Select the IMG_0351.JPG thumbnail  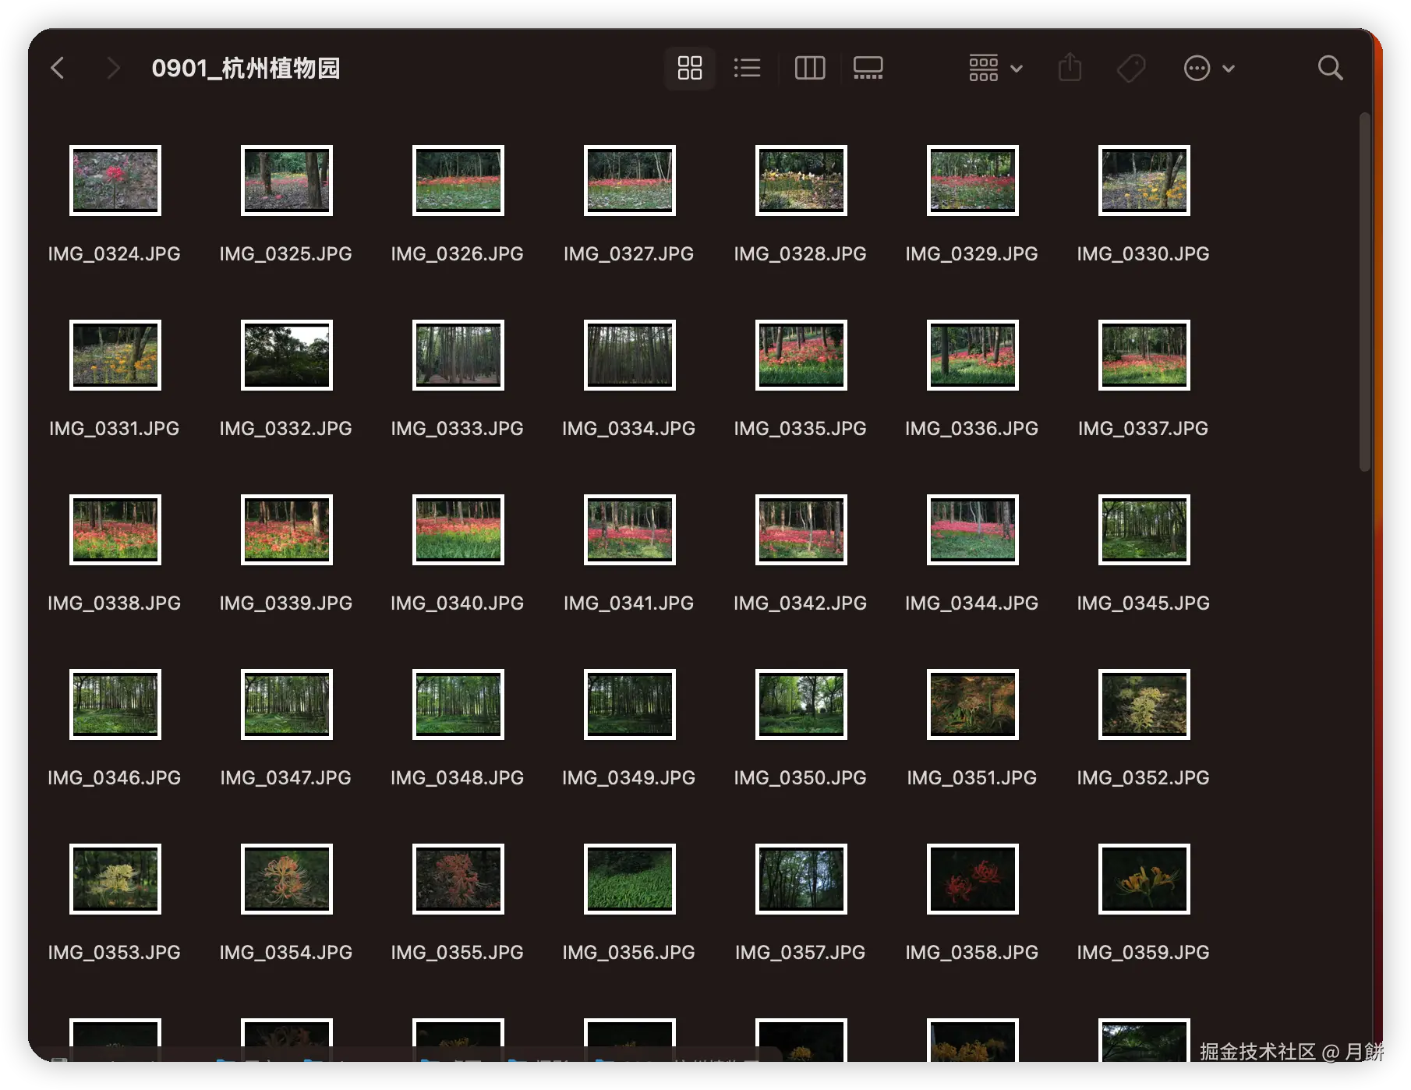coord(973,704)
